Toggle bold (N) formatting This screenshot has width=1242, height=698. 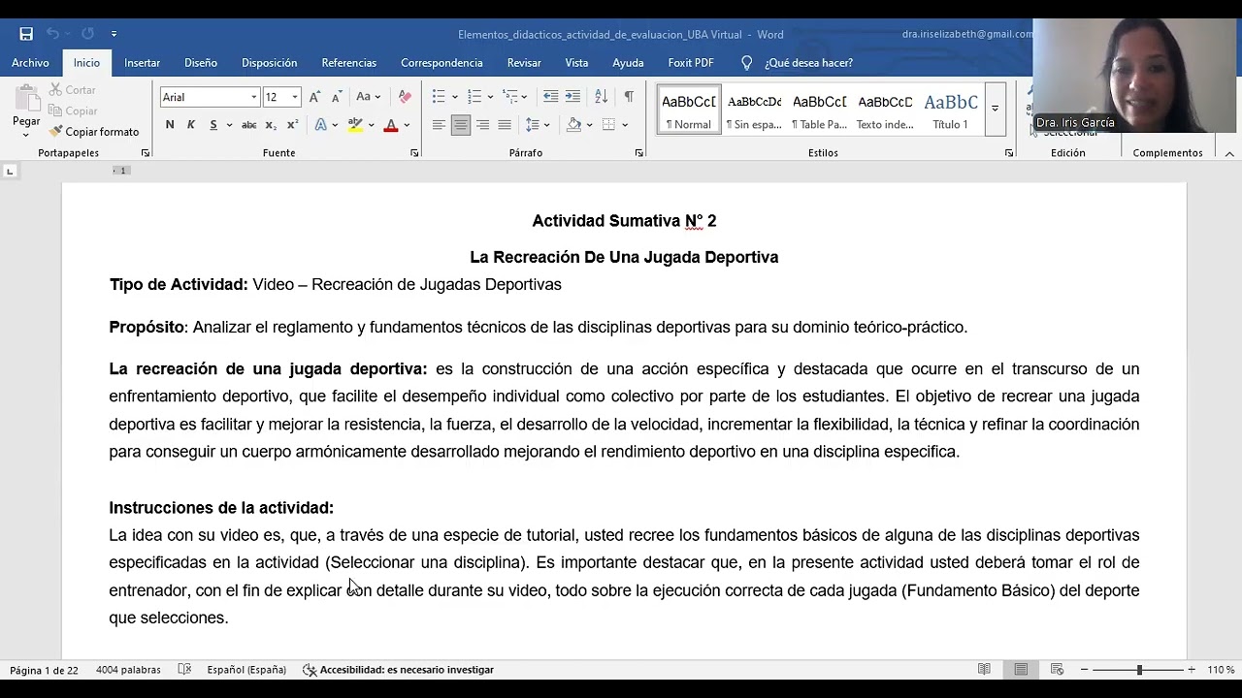click(x=170, y=124)
